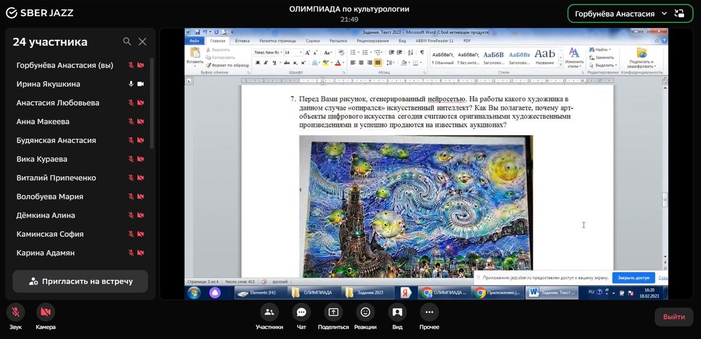
Task: Click the Sber Jazz logo
Action: pyautogui.click(x=39, y=13)
